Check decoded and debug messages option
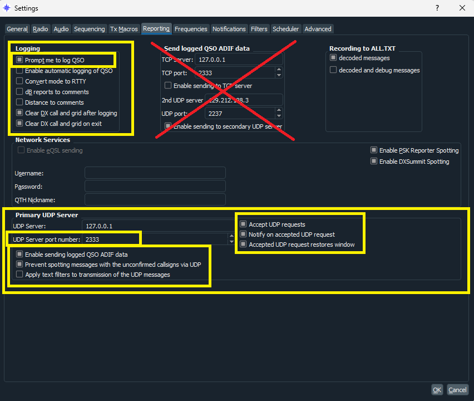 [x=333, y=70]
